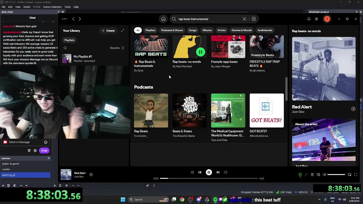
Task: Pause playback with center player button
Action: (x=209, y=172)
